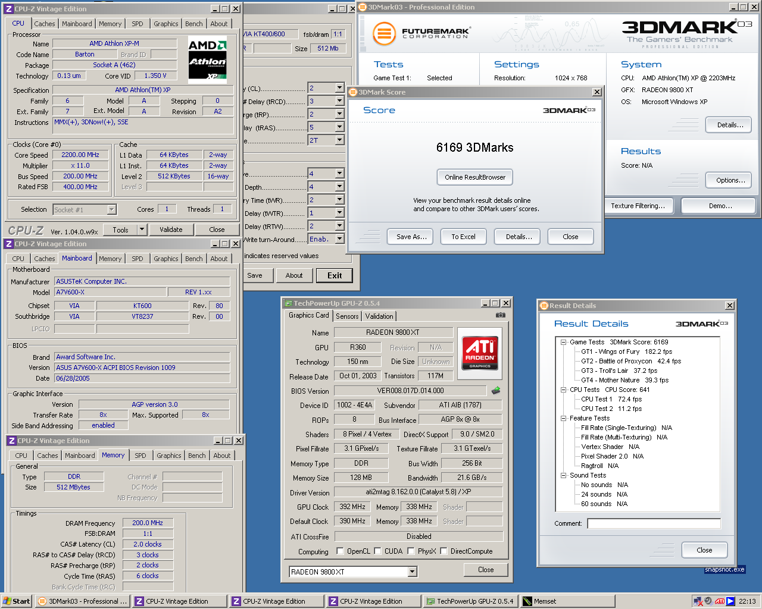Open the ATI icon in the system tray
The image size is (762, 609).
[719, 601]
